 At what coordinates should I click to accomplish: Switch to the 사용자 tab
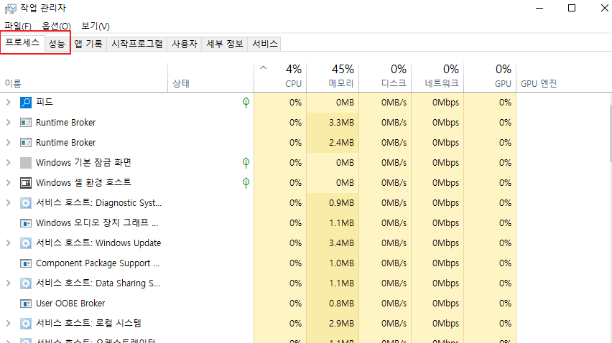coord(185,44)
